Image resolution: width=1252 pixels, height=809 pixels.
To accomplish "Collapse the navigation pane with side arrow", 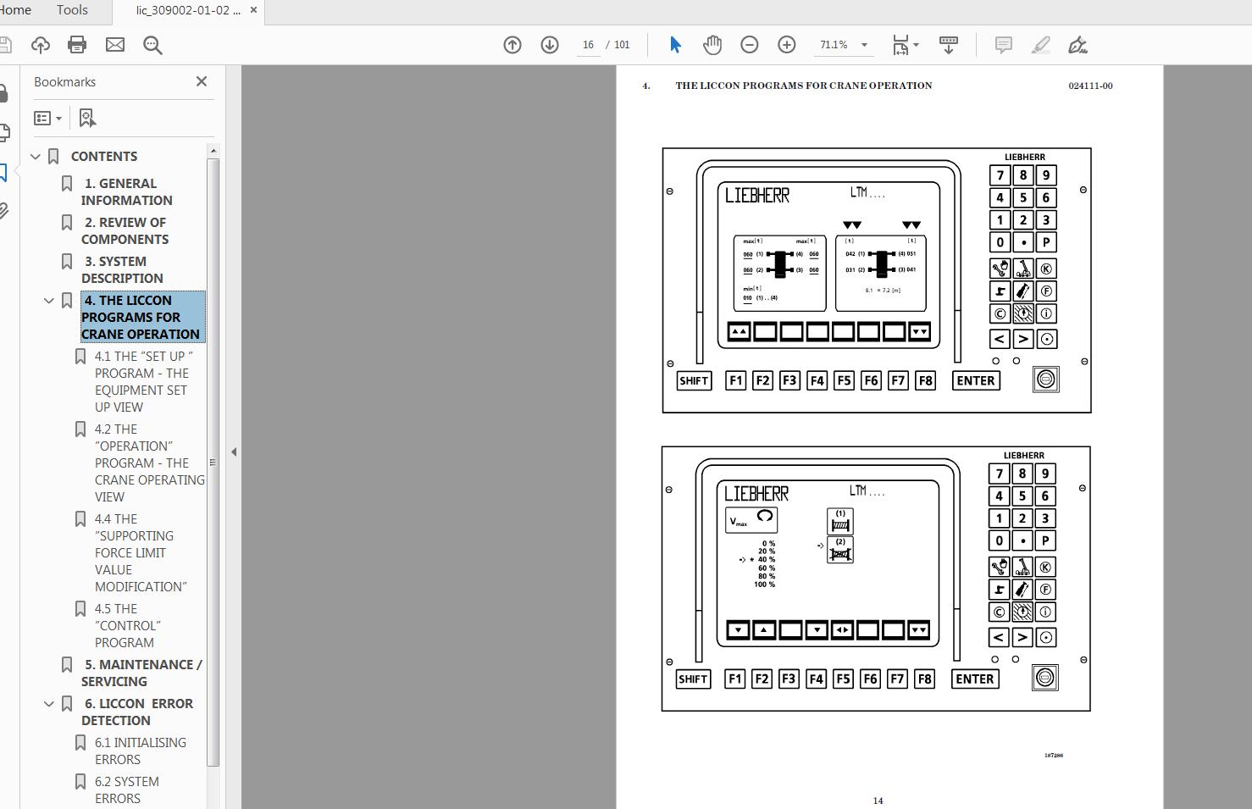I will [234, 452].
